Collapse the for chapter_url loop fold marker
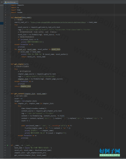This screenshot has width=126, height=159. tap(10, 104)
